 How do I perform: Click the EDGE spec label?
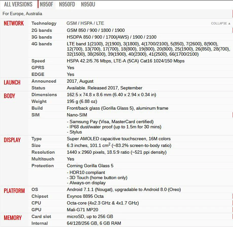pyautogui.click(x=38, y=74)
